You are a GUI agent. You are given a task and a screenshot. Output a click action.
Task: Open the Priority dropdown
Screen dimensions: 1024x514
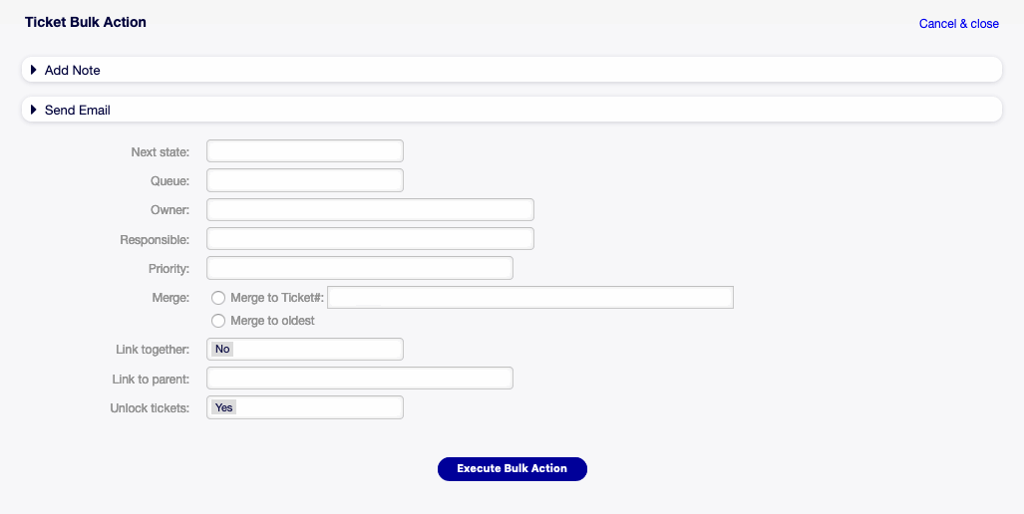click(359, 268)
